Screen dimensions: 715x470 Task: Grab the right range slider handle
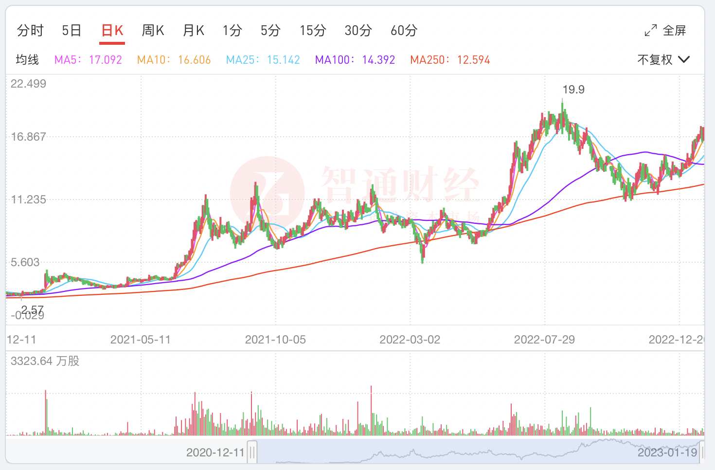tap(702, 452)
